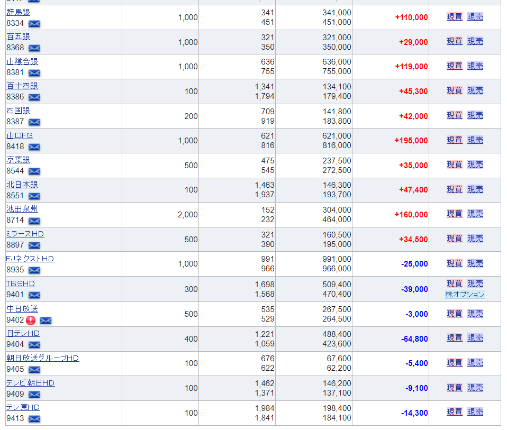Open the TBSHD stock link

(x=21, y=283)
